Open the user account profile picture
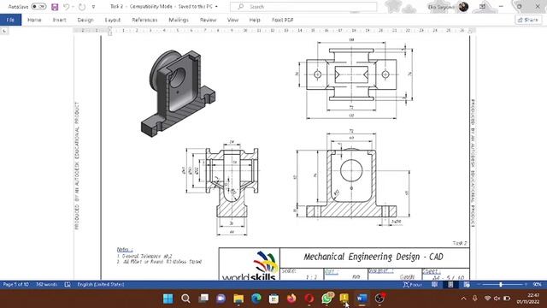This screenshot has height=308, width=547. click(463, 7)
